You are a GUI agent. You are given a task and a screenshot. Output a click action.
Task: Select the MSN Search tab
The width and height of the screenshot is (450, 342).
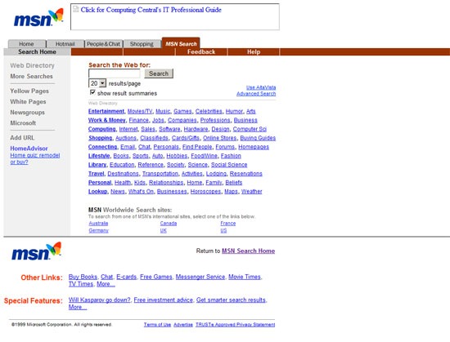[181, 44]
